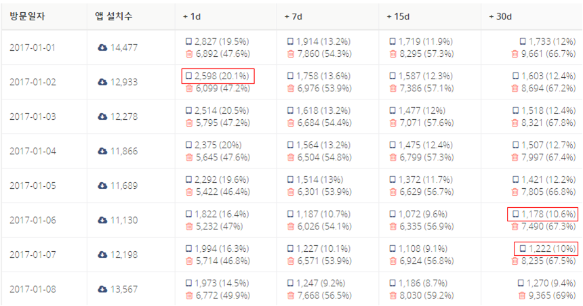Select the highlighted 1,222 (10%) value
Image resolution: width=583 pixels, height=306 pixels.
[546, 248]
